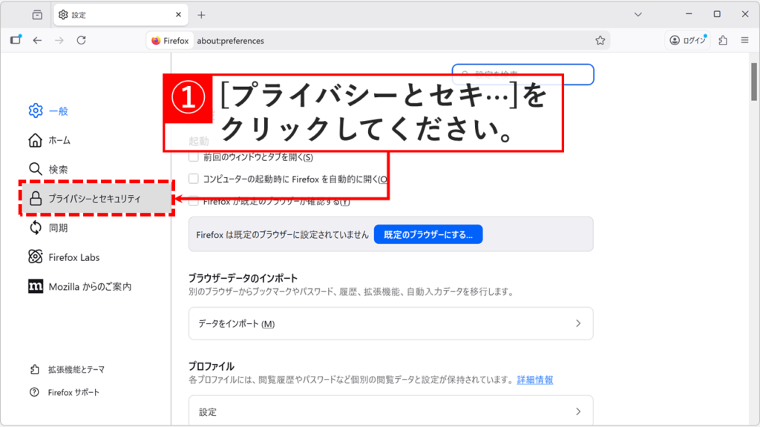Open the hamburger application menu icon

click(745, 41)
